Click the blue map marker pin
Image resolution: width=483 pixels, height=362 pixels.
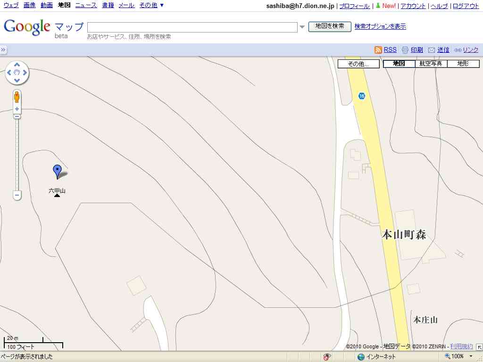pyautogui.click(x=57, y=171)
